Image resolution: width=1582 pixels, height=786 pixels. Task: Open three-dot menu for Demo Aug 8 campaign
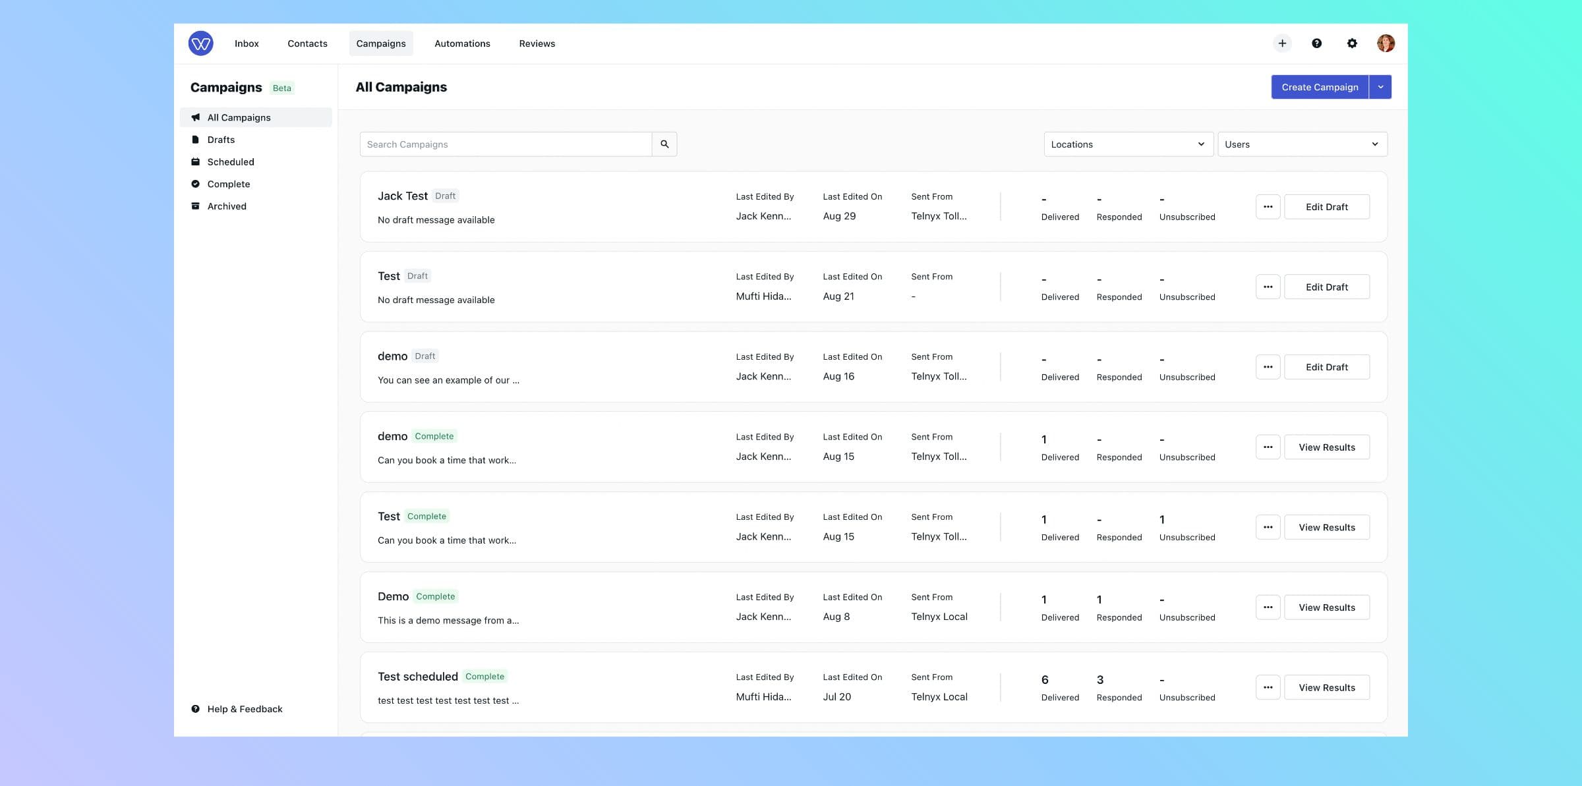1268,607
